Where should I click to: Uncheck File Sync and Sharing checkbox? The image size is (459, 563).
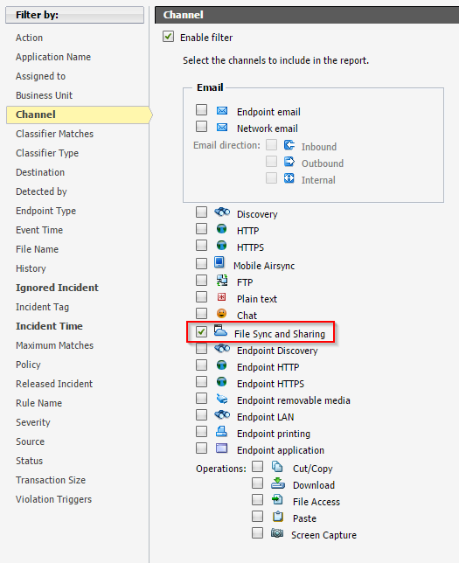pyautogui.click(x=201, y=332)
